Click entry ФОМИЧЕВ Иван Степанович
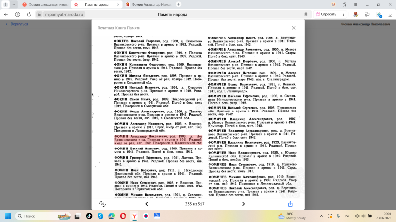 point(252,168)
